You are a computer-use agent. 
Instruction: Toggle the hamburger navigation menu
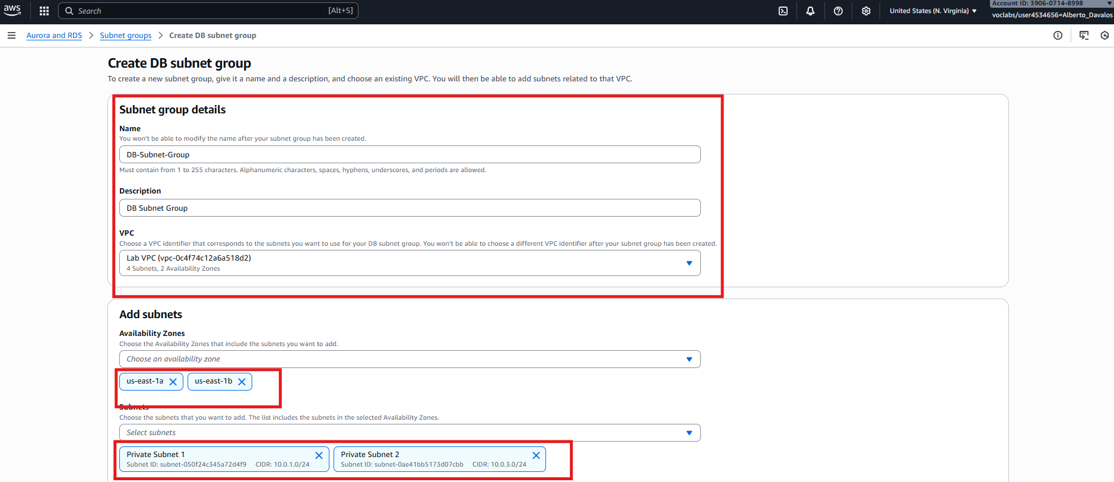(x=11, y=36)
